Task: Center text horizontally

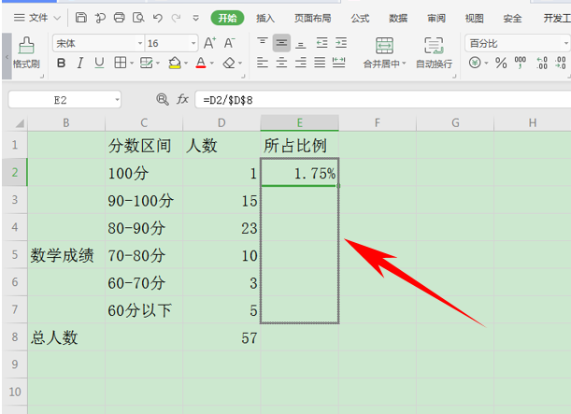Action: 281,63
